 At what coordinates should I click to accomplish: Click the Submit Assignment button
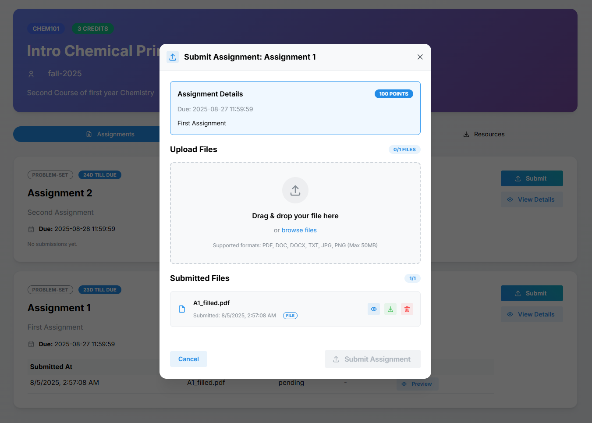[372, 359]
